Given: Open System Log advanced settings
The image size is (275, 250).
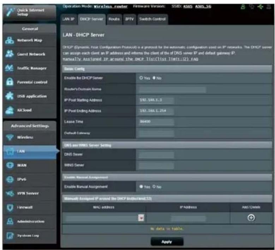Looking at the screenshot, I should [30, 236].
